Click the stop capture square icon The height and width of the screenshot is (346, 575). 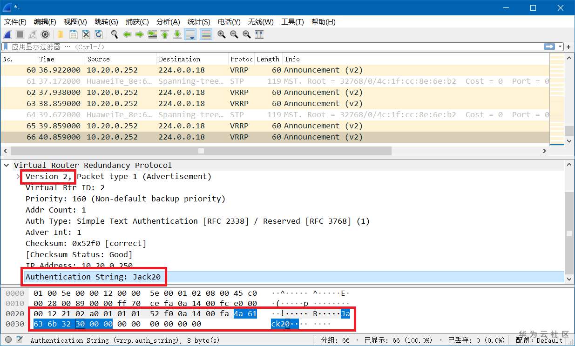click(20, 34)
